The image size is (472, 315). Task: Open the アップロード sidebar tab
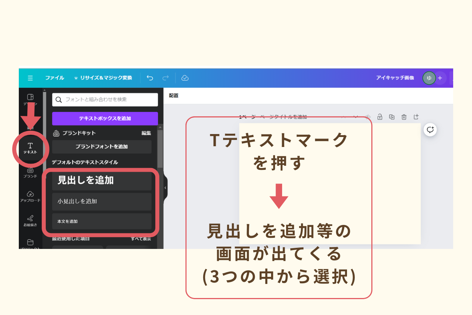(30, 196)
